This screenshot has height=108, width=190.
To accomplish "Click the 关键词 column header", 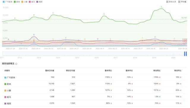I will click(7, 71).
